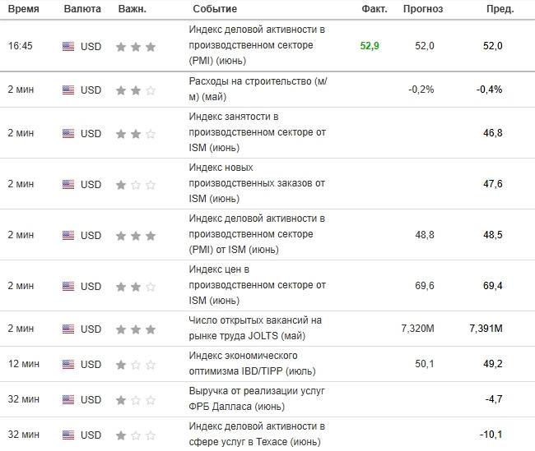Click three-star rating of ISM manufacturing PMI row
The width and height of the screenshot is (535, 451).
pos(136,236)
